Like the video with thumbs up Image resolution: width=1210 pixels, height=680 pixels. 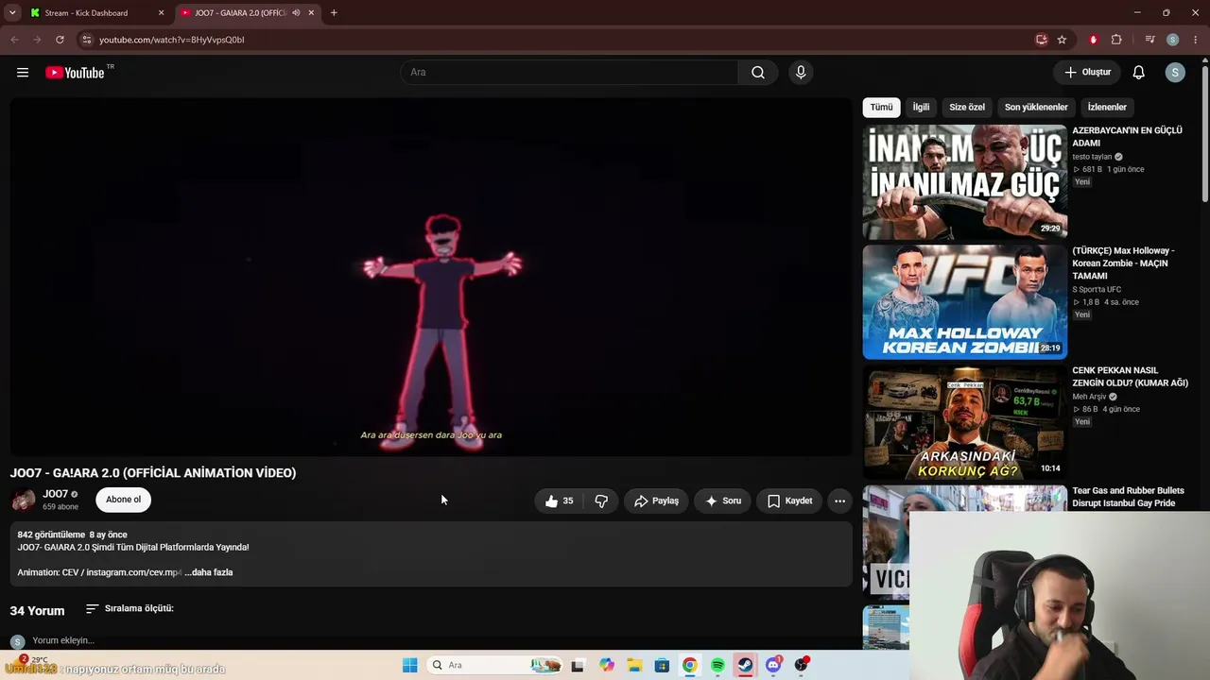pyautogui.click(x=559, y=501)
